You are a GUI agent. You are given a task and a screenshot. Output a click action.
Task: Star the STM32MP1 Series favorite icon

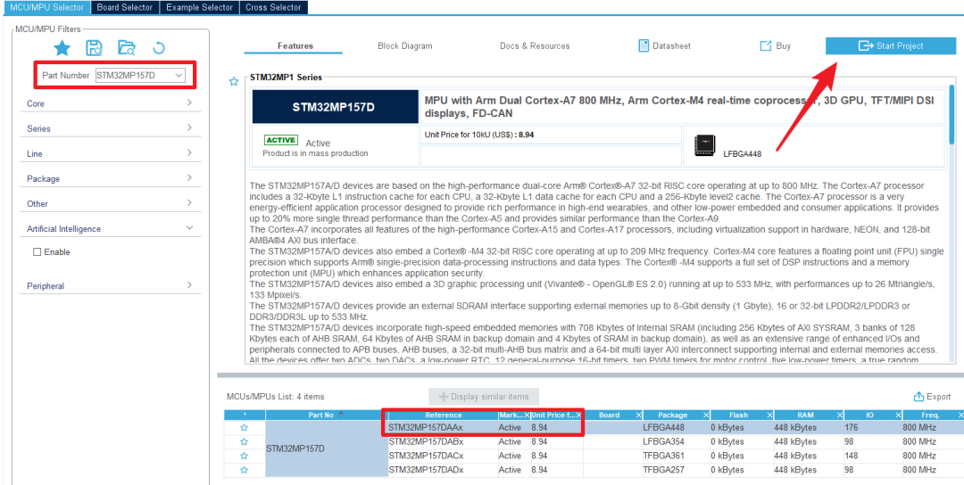tap(234, 81)
